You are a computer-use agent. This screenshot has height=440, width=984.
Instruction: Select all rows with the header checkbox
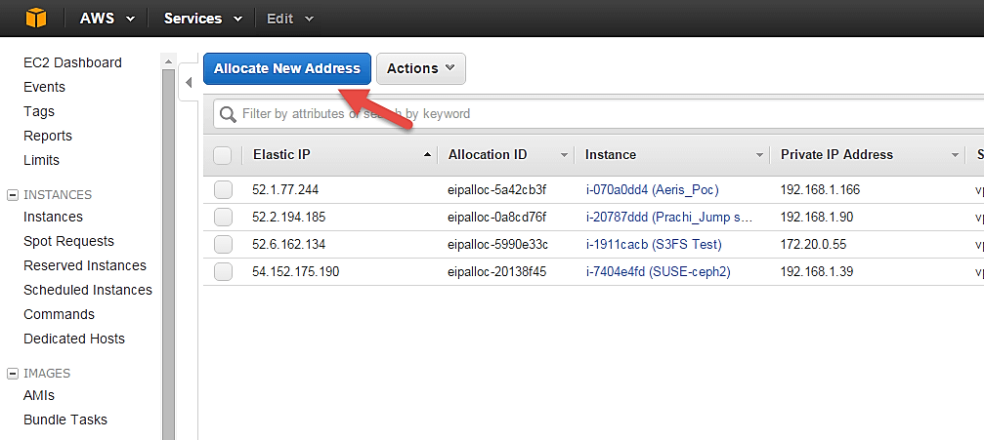(222, 155)
